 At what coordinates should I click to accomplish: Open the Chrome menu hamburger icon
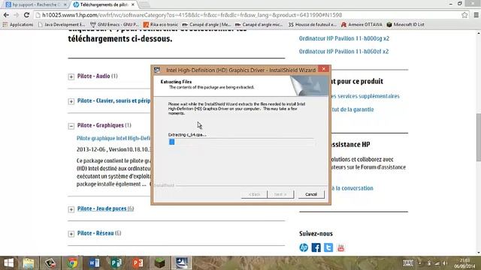(x=476, y=15)
